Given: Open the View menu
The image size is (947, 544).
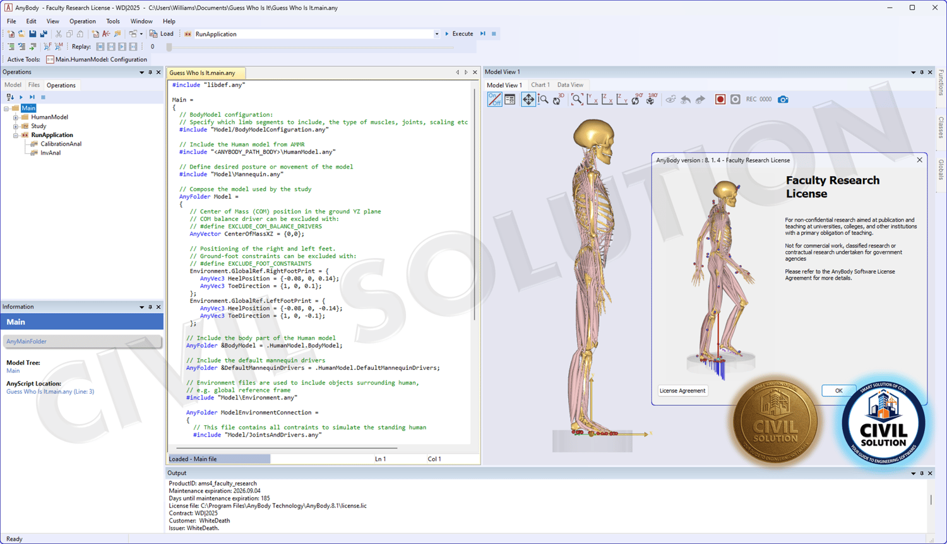Looking at the screenshot, I should tap(52, 21).
